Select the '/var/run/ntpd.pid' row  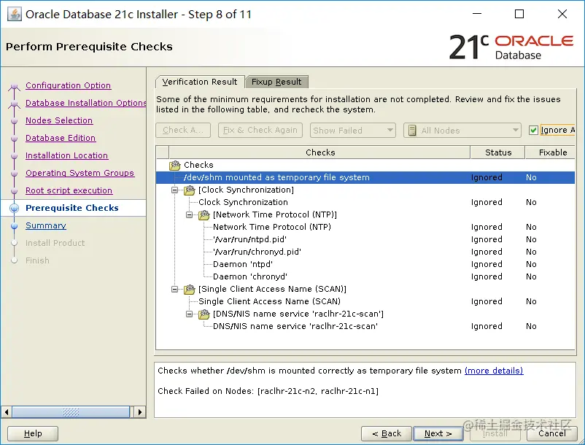pyautogui.click(x=365, y=239)
